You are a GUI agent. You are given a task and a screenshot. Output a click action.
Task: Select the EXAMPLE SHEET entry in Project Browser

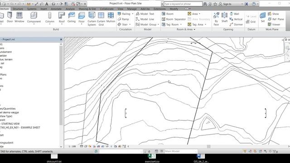coord(20,128)
